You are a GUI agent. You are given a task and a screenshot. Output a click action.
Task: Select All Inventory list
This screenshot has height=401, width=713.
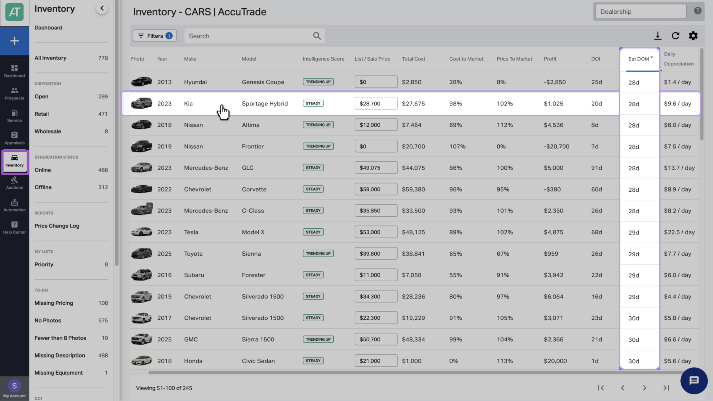point(71,58)
